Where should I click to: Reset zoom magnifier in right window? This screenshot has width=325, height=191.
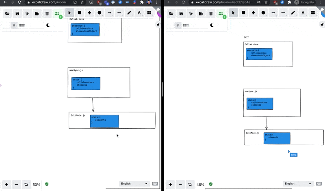pos(190,185)
